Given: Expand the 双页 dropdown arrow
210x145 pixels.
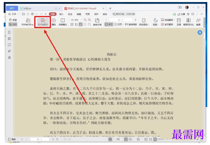Looking at the screenshot, I should click(x=123, y=24).
